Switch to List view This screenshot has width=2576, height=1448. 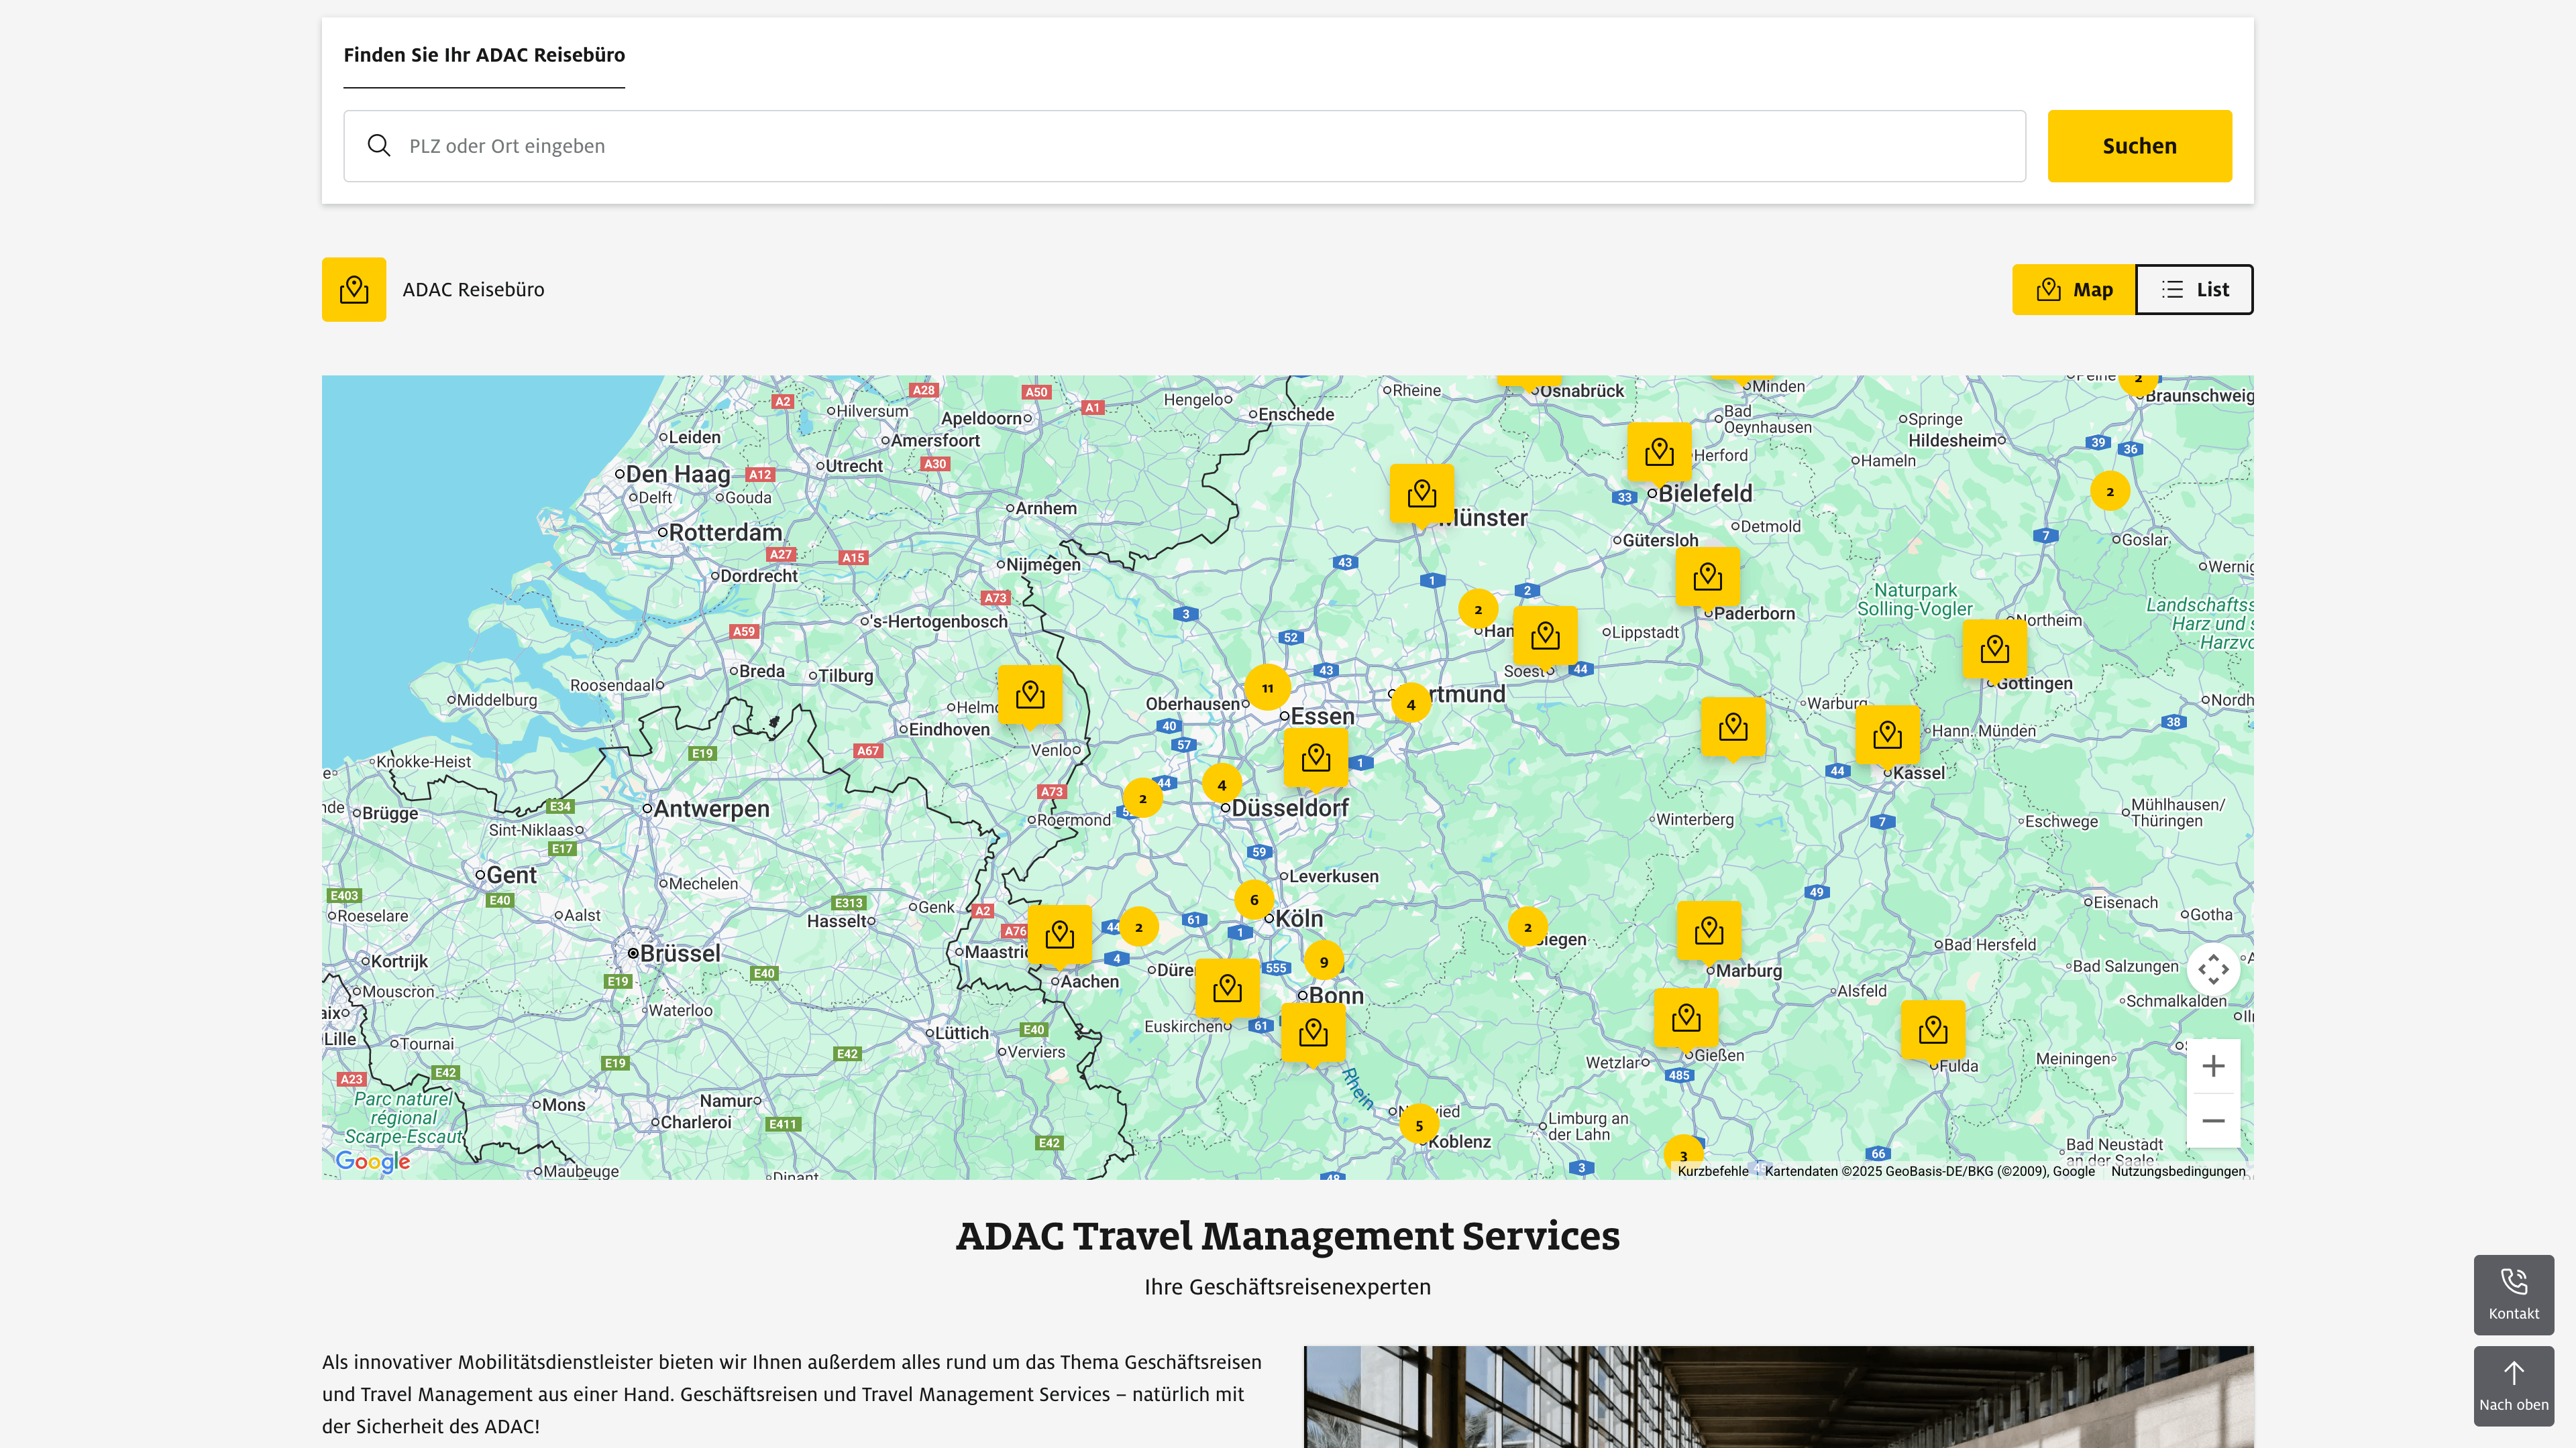2194,290
